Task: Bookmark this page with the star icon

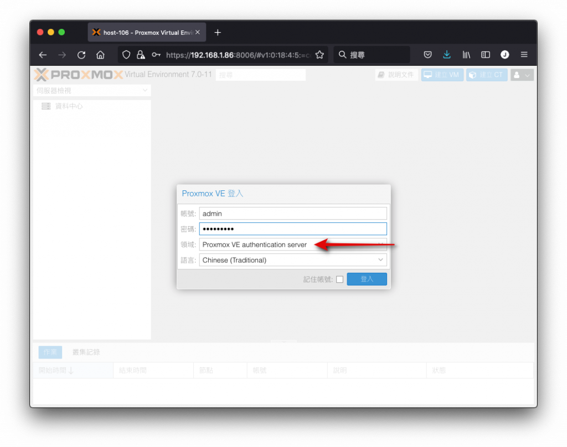Action: (x=319, y=55)
